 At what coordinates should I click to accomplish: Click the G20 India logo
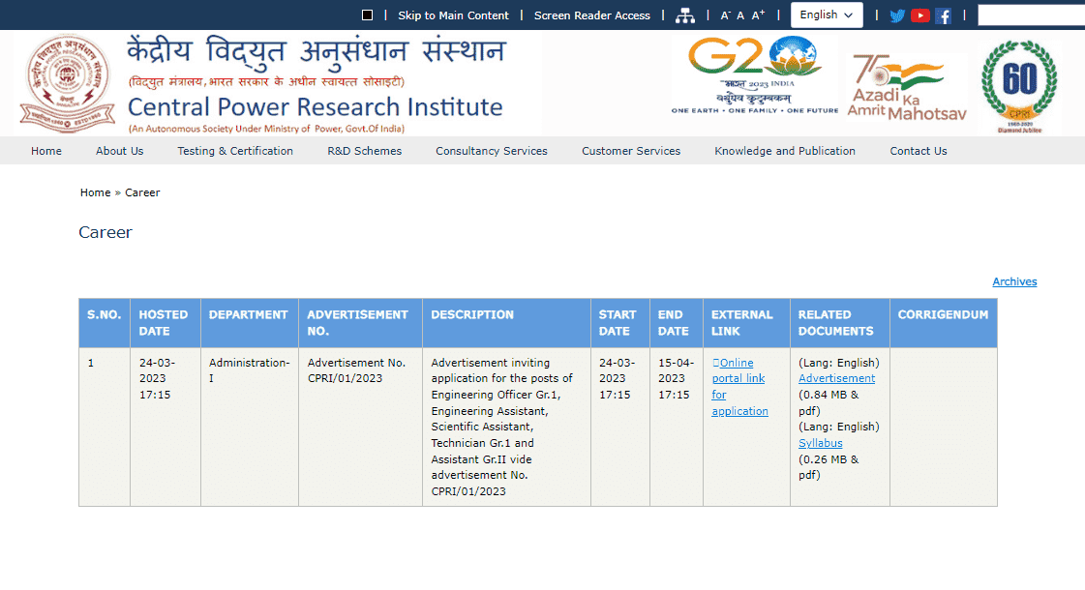coord(755,75)
